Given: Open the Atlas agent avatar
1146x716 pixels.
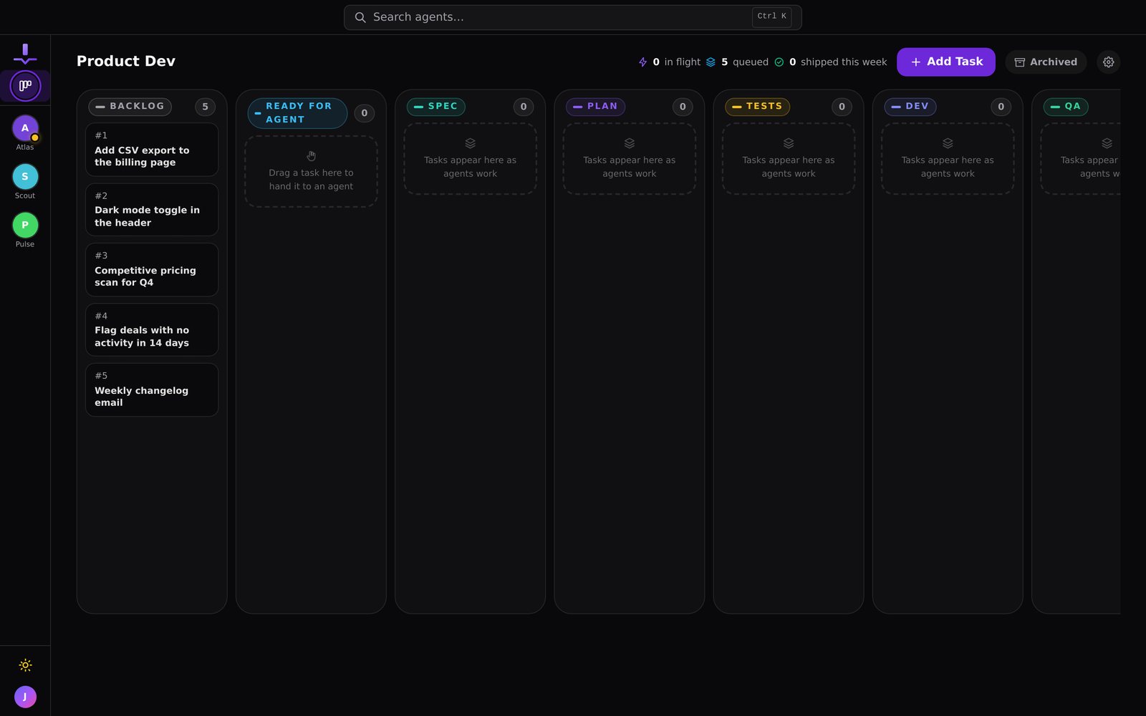Looking at the screenshot, I should pos(25,128).
